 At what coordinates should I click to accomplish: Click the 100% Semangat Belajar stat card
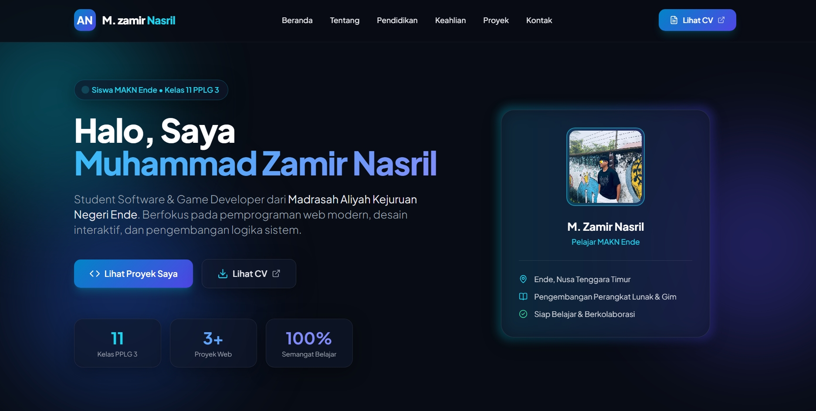pyautogui.click(x=309, y=343)
